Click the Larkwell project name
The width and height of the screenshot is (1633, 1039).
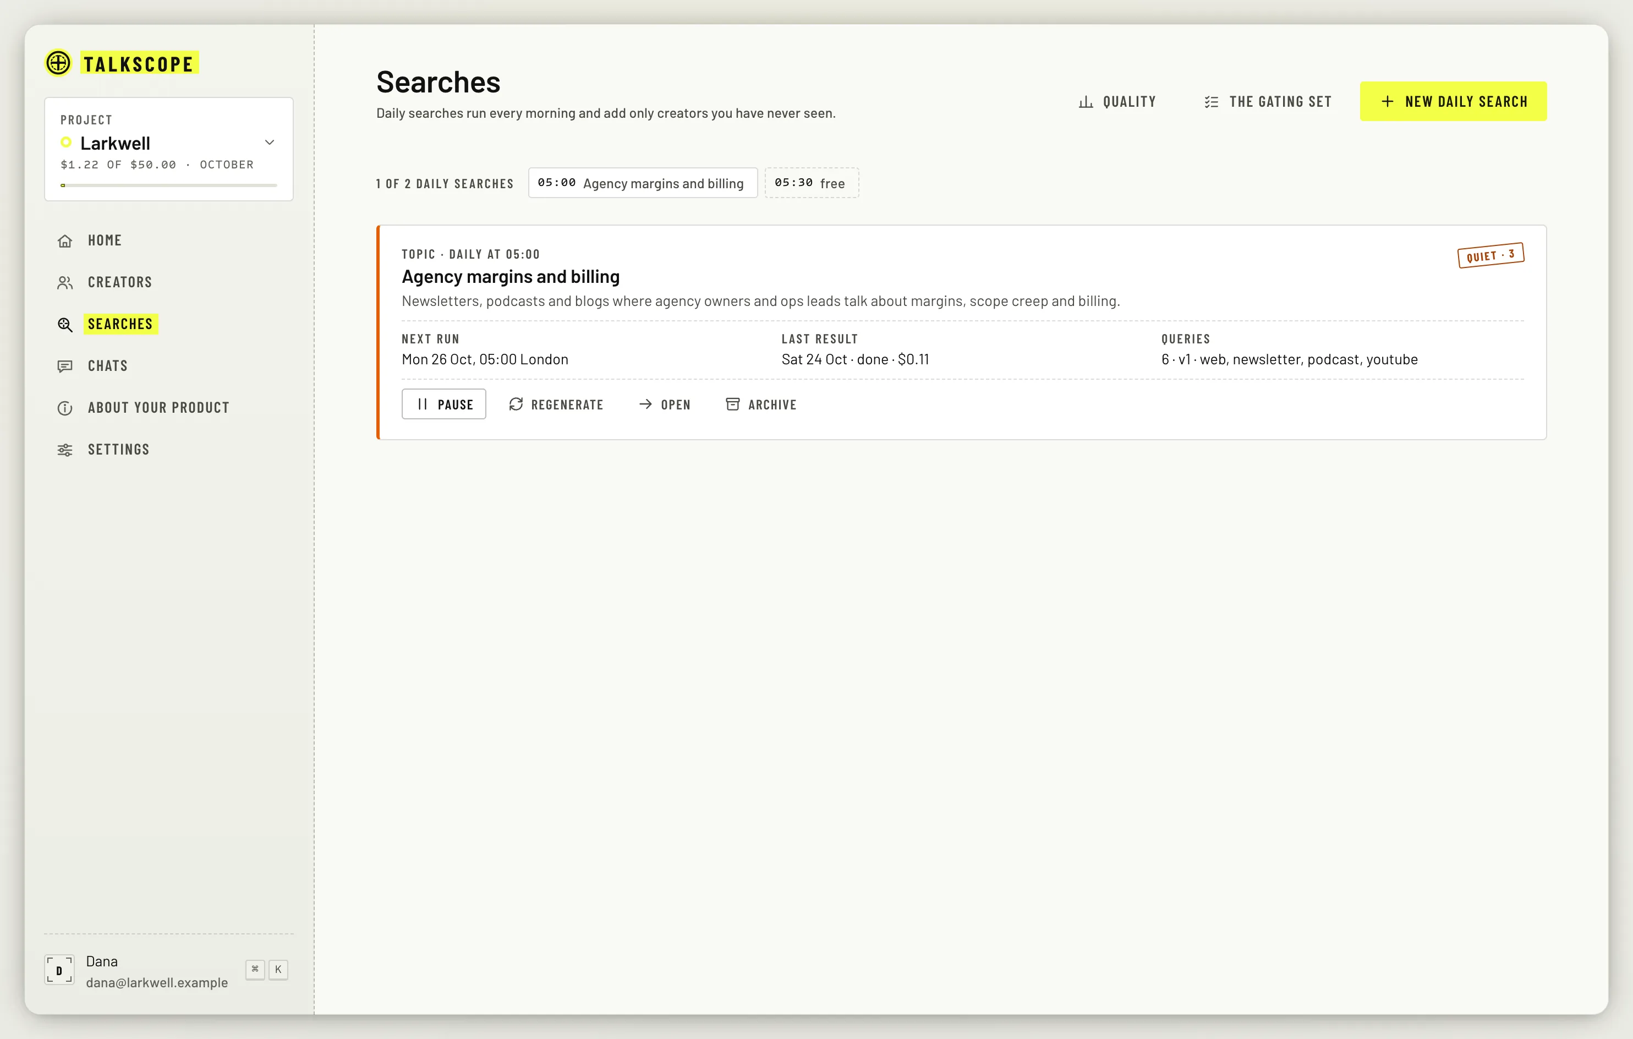click(x=116, y=143)
